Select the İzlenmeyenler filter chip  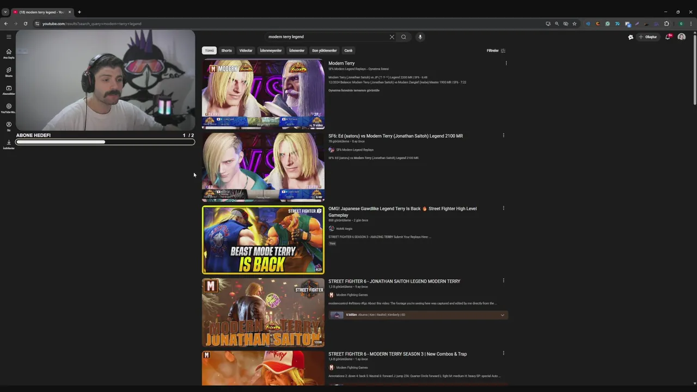[271, 51]
